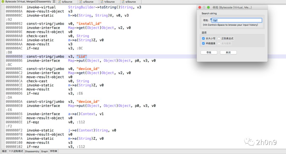
Task: Click the Java file icon on the e/Source tab
Action: pos(123,2)
